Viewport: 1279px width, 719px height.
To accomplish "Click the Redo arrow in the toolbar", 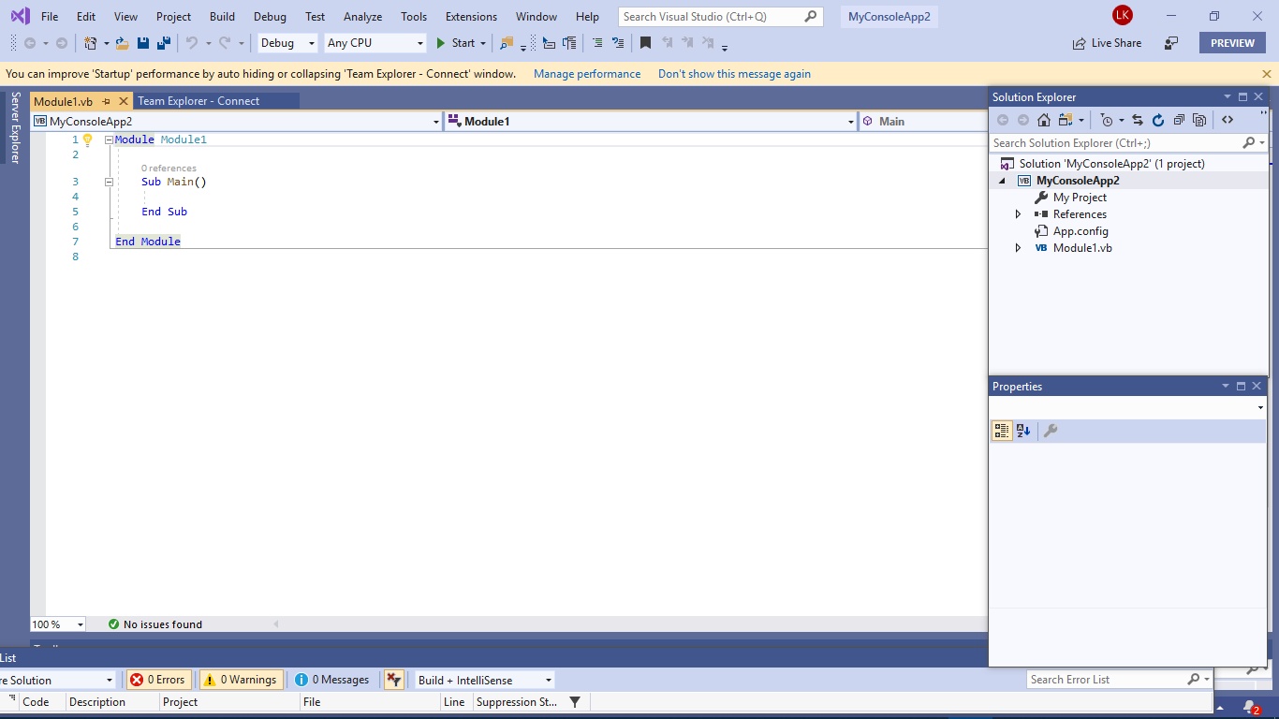I will click(225, 43).
